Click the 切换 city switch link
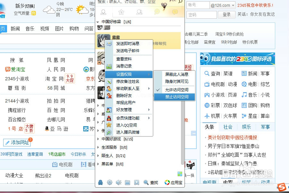 [x=30, y=6]
